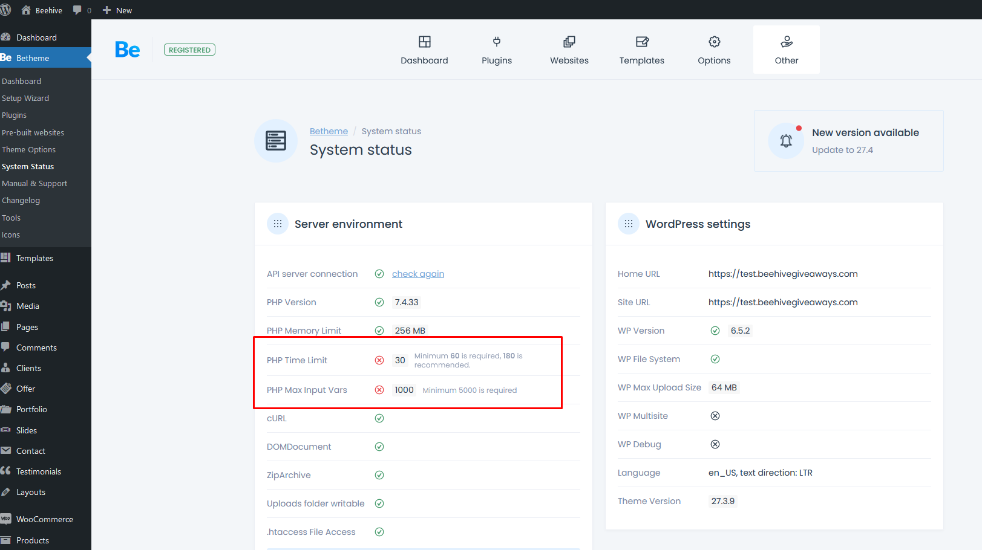Click the 27.3.9 theme version value

(723, 501)
